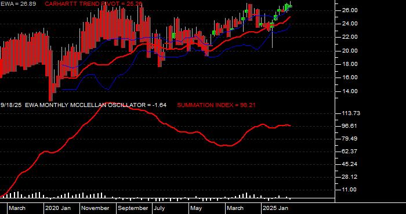Select the 24.00 price axis label
The width and height of the screenshot is (406, 214).
pos(350,24)
